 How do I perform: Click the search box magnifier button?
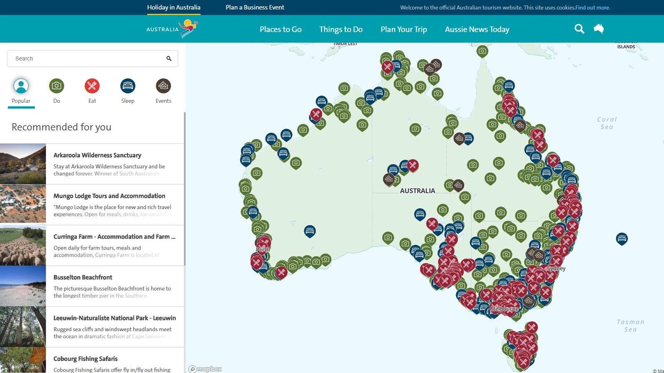pos(169,58)
